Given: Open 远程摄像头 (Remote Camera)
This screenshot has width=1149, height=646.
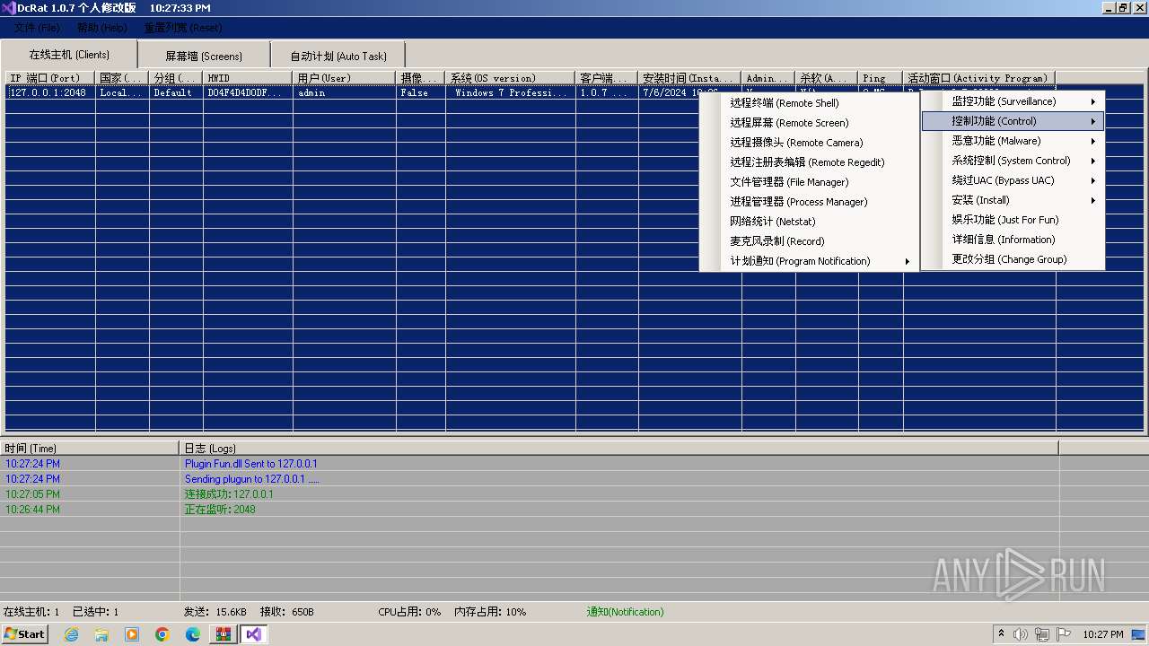Looking at the screenshot, I should coord(809,143).
